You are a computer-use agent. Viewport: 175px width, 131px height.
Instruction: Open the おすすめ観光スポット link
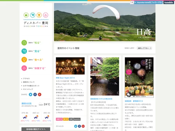pos(31,86)
